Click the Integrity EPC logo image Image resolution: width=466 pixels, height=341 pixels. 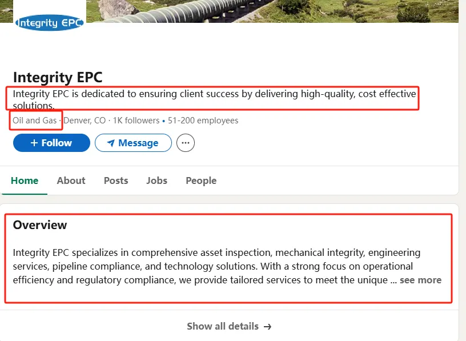pyautogui.click(x=50, y=22)
